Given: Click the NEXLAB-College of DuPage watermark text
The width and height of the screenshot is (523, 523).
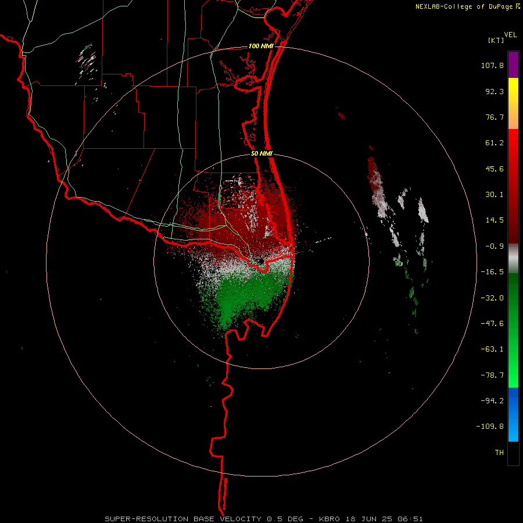Looking at the screenshot, I should pos(464,6).
